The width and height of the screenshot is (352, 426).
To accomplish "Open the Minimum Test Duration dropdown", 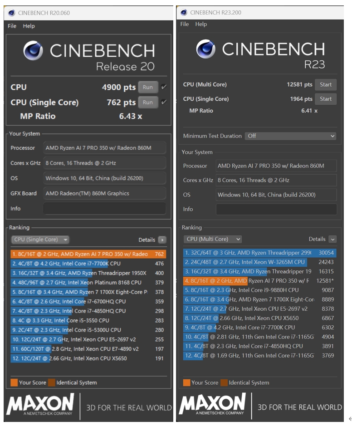I will pyautogui.click(x=290, y=136).
